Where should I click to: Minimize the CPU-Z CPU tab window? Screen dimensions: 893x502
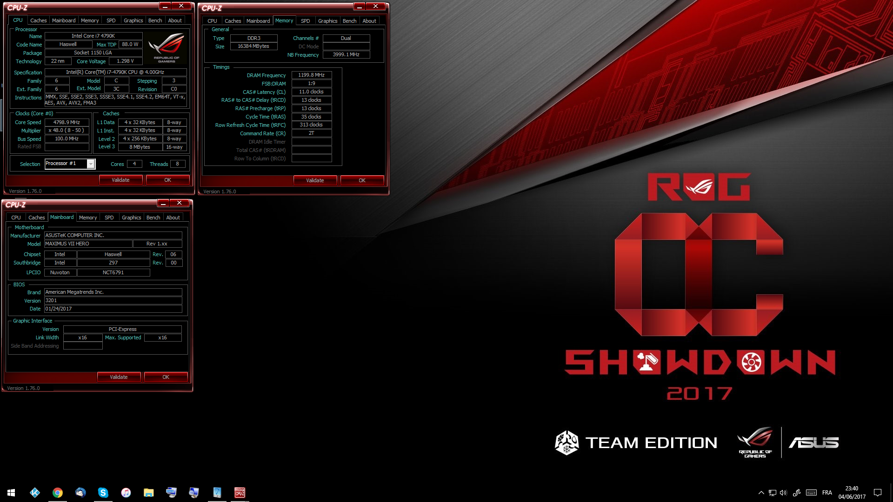tap(165, 6)
